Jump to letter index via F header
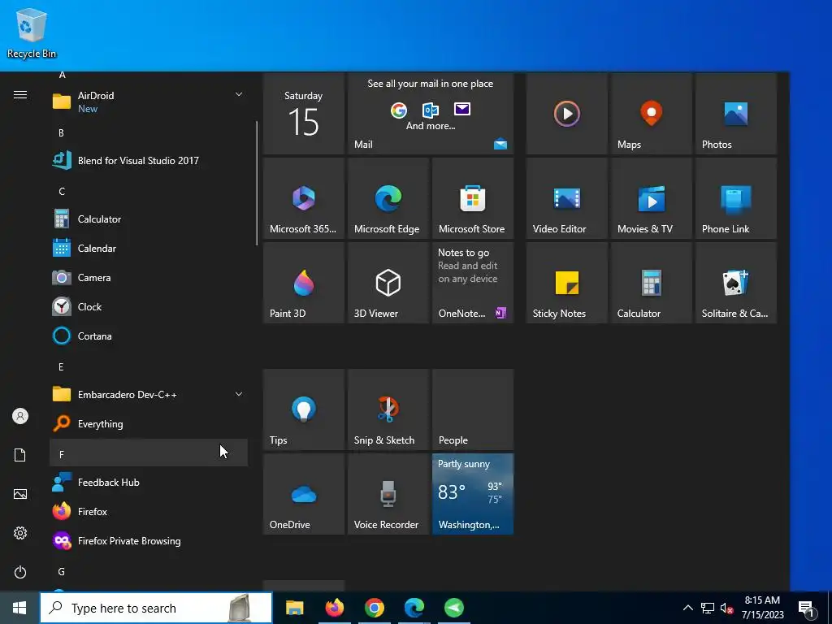832x624 pixels. tap(149, 453)
